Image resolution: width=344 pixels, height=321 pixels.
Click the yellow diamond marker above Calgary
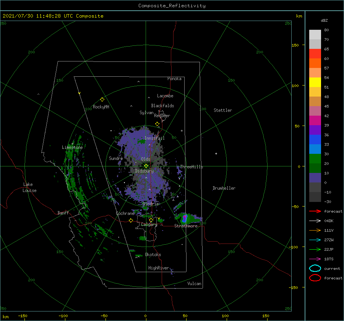(x=151, y=220)
